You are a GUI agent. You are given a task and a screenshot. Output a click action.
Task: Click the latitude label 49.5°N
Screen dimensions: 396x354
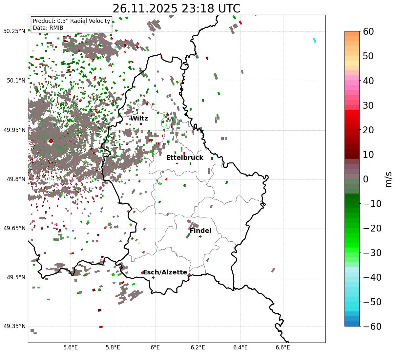pyautogui.click(x=16, y=277)
